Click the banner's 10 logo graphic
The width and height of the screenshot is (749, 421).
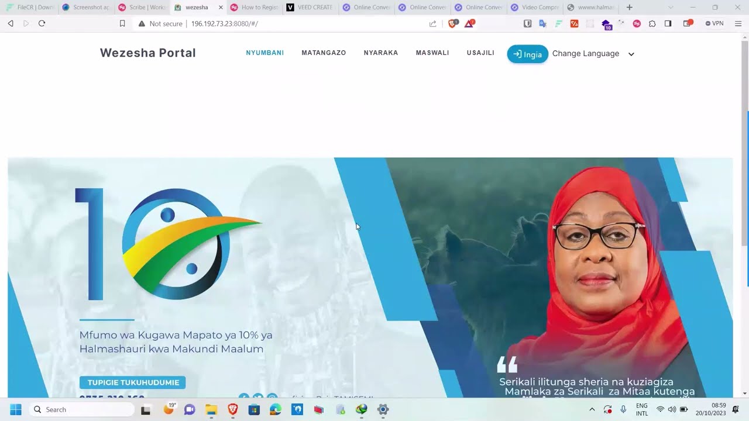[169, 244]
